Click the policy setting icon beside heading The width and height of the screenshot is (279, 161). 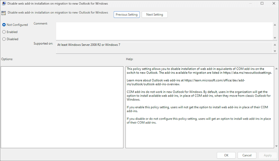[4, 13]
